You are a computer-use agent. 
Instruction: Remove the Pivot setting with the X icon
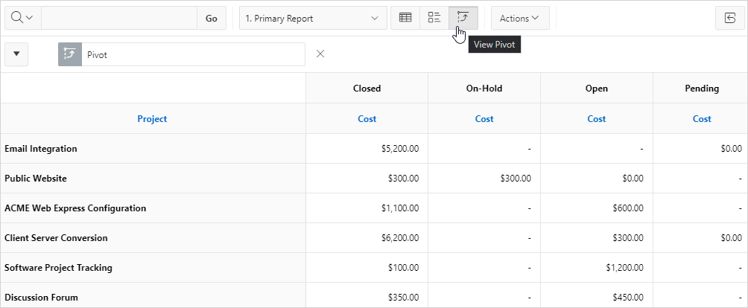(320, 54)
